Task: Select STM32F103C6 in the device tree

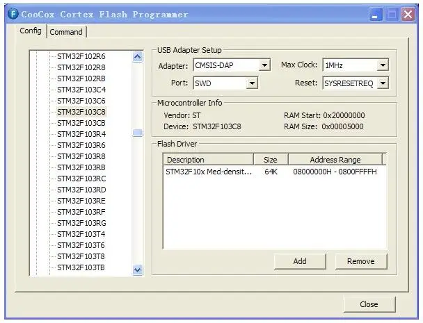Action: (81, 101)
